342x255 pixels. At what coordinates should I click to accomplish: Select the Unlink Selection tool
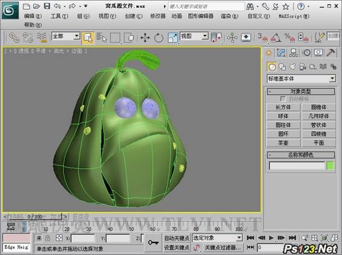point(28,37)
